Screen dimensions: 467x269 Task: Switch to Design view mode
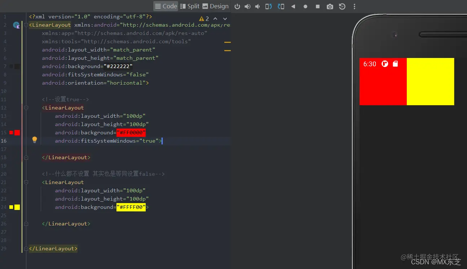215,6
